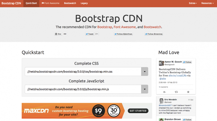Click the flag icon beside Font Awesome
This screenshot has width=217, height=121.
43,3
